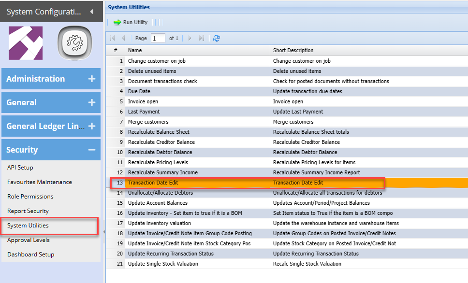468x283 pixels.
Task: Expand the Administration section
Action: click(91, 79)
